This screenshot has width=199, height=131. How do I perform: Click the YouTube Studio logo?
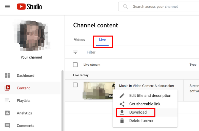pos(29,7)
